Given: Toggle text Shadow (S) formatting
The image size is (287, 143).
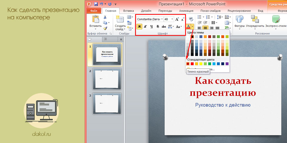Looking at the screenshot, I should 158,27.
